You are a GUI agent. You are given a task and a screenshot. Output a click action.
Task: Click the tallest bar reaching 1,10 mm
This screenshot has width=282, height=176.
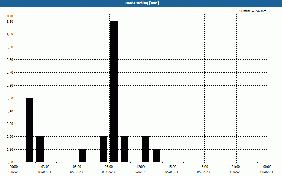pos(114,92)
